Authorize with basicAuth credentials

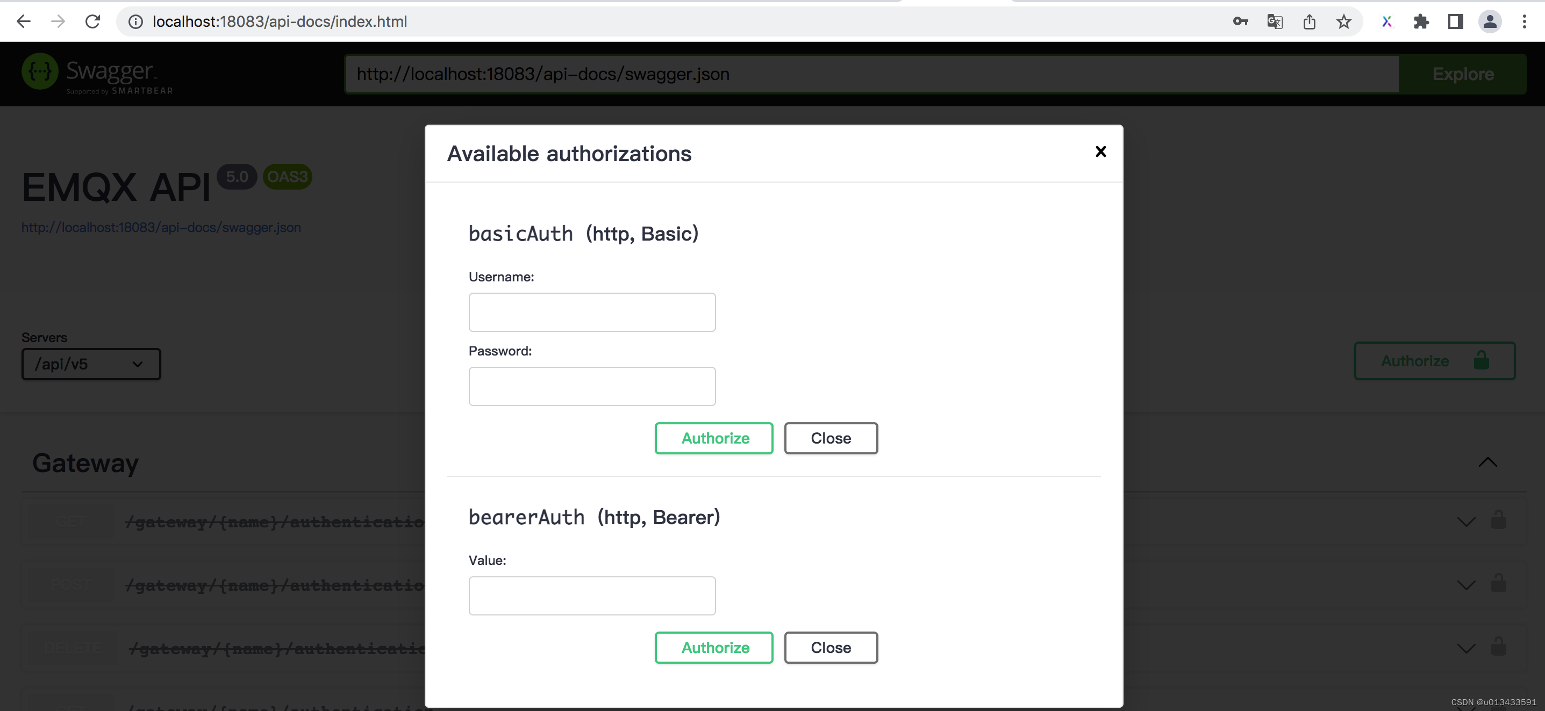[714, 438]
